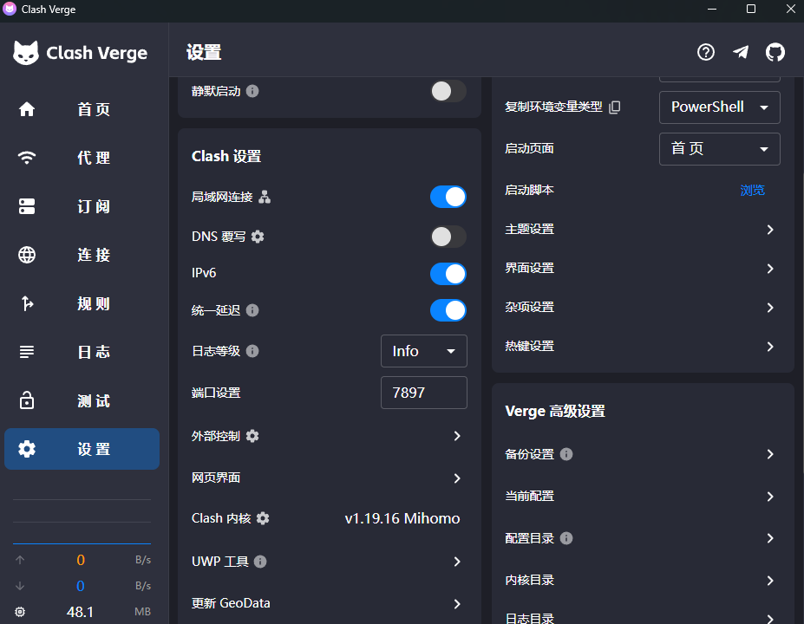Go to the 规则 menu item
This screenshot has width=804, height=624.
tap(82, 303)
